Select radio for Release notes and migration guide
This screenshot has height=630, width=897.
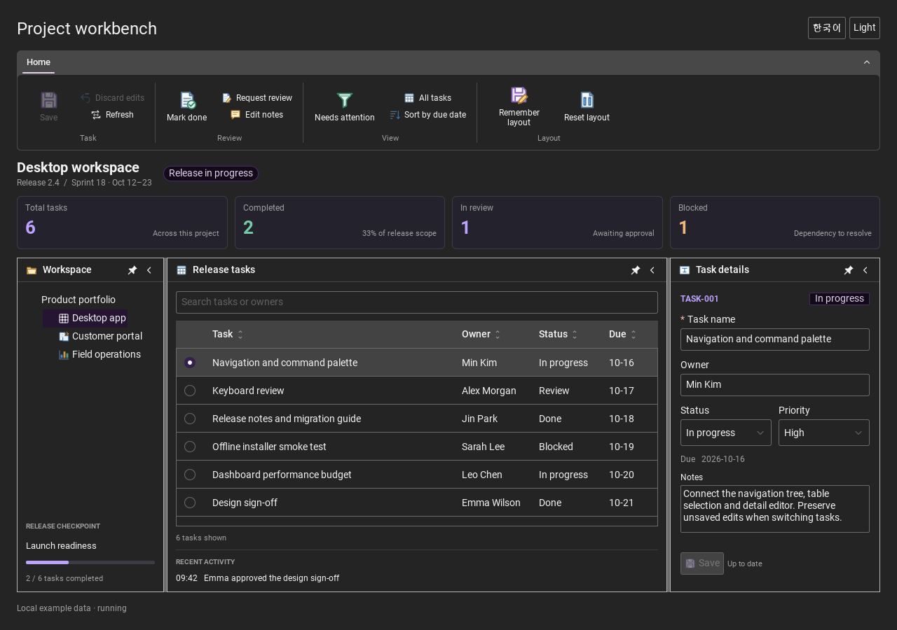click(x=190, y=419)
